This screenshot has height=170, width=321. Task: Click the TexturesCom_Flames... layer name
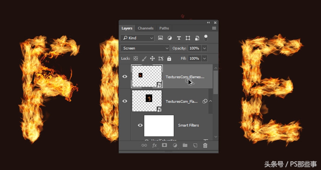[x=185, y=77]
